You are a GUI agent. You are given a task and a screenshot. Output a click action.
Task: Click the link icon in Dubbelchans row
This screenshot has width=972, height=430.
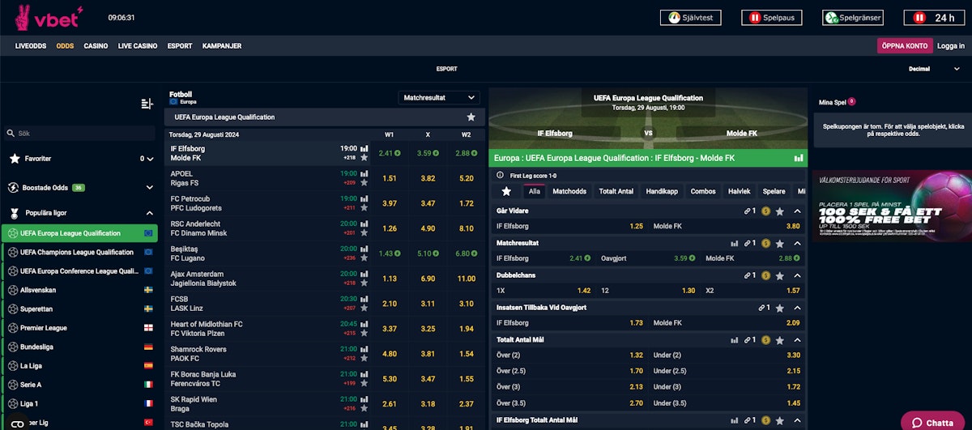point(749,275)
